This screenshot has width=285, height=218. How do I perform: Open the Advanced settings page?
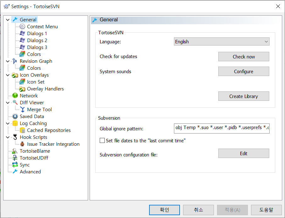point(30,172)
